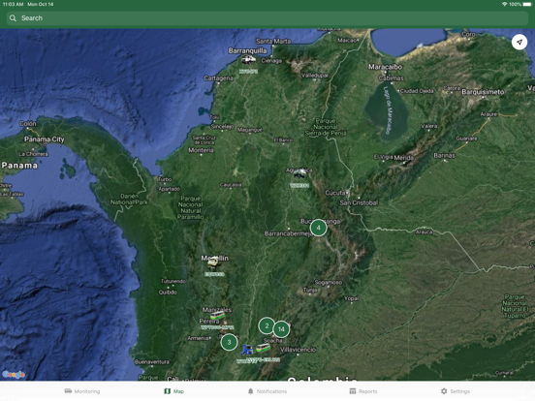Select the vehicle marker at Medellín
Viewport: 535px width, 401px height.
[x=214, y=262]
